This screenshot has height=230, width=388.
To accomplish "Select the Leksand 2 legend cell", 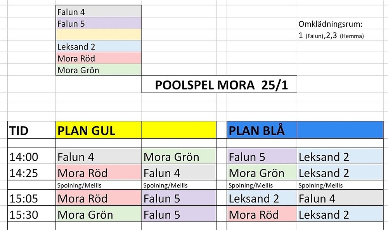I will click(99, 47).
